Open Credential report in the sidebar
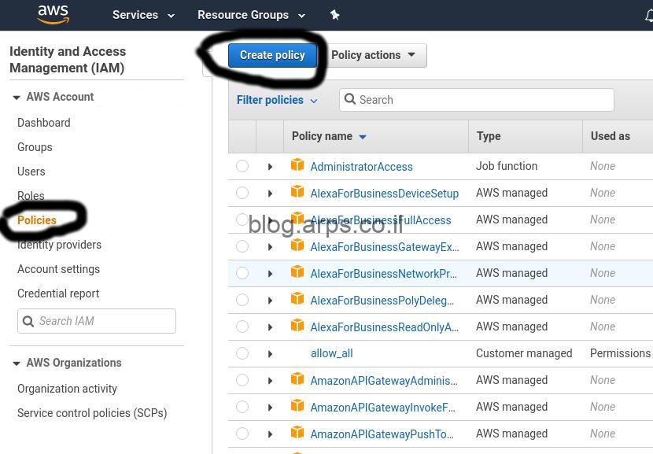653x454 pixels. coord(58,293)
